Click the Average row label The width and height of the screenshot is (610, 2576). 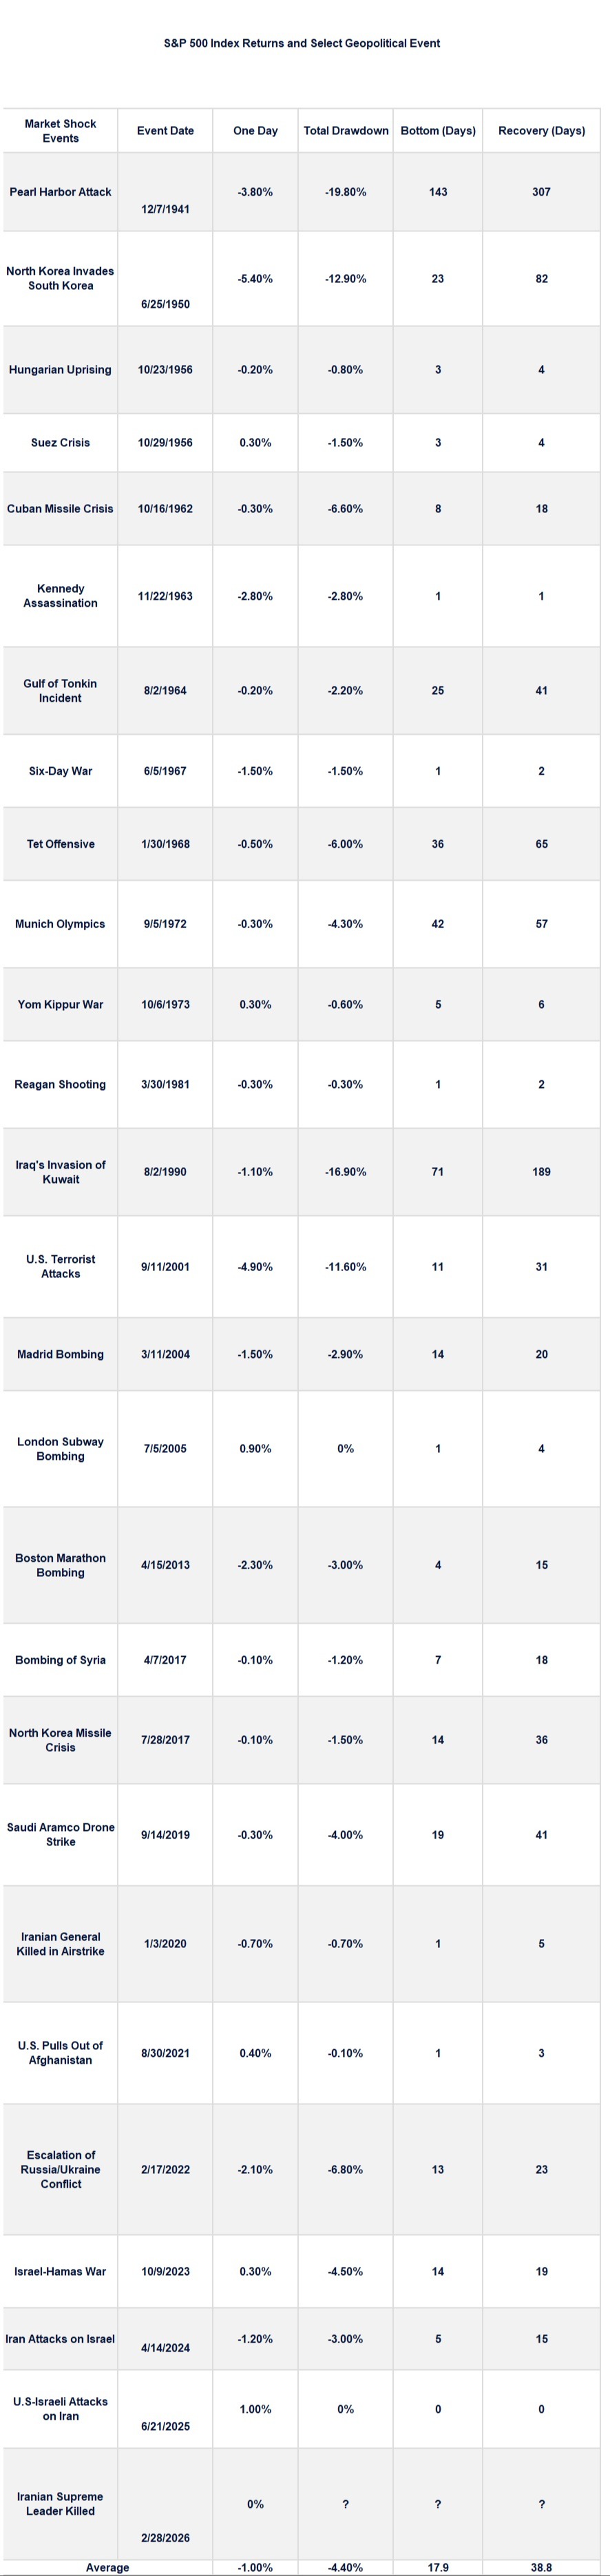click(107, 2567)
